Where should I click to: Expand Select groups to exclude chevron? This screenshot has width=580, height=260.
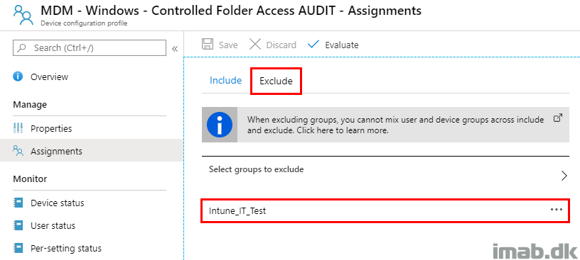[x=564, y=176]
